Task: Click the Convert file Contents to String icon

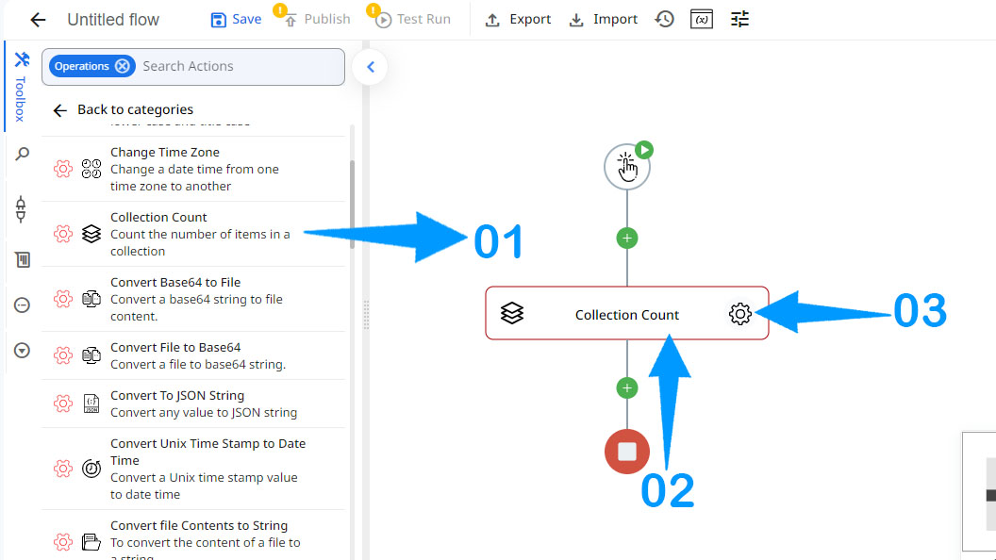Action: pyautogui.click(x=91, y=541)
